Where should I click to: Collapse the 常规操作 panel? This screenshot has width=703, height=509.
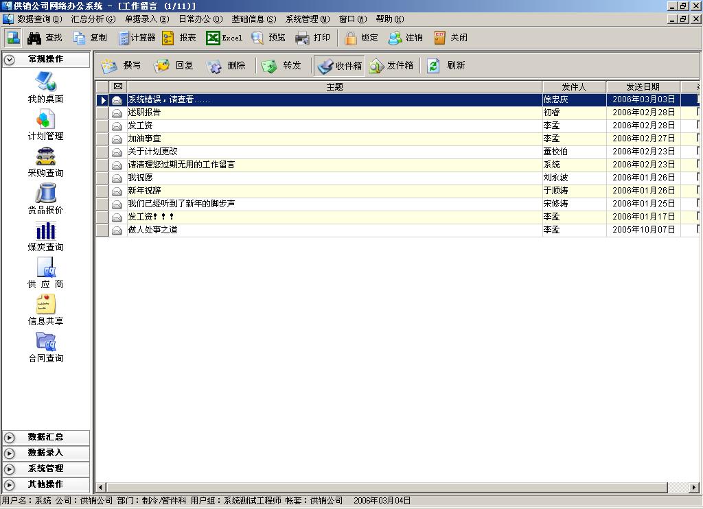[x=46, y=59]
